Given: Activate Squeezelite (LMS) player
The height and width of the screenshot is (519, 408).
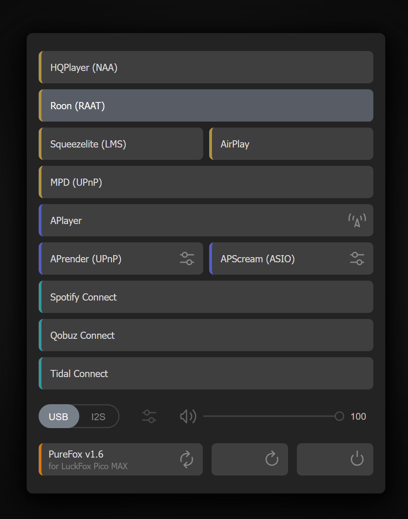Looking at the screenshot, I should pos(121,144).
